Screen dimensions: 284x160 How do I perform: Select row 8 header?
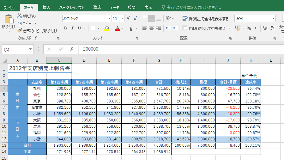click(x=4, y=114)
